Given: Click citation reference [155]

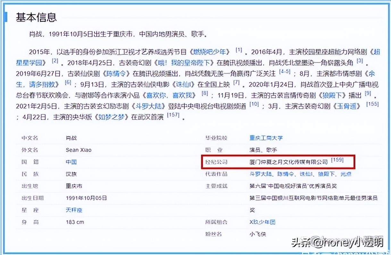Looking at the screenshot, I should coord(372,104).
